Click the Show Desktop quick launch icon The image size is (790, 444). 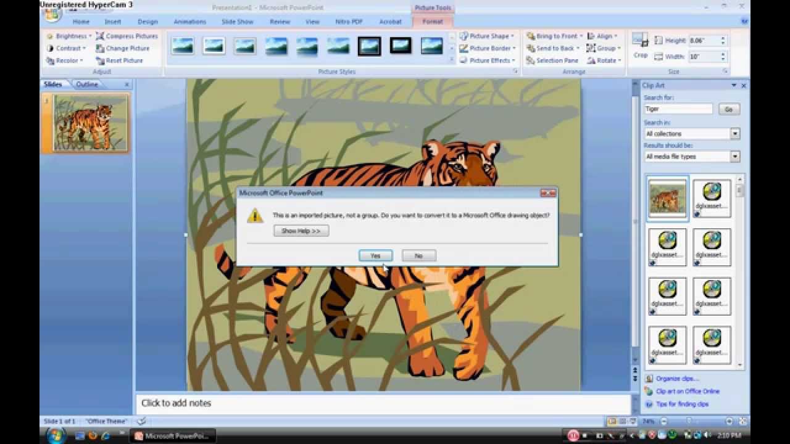(80, 436)
